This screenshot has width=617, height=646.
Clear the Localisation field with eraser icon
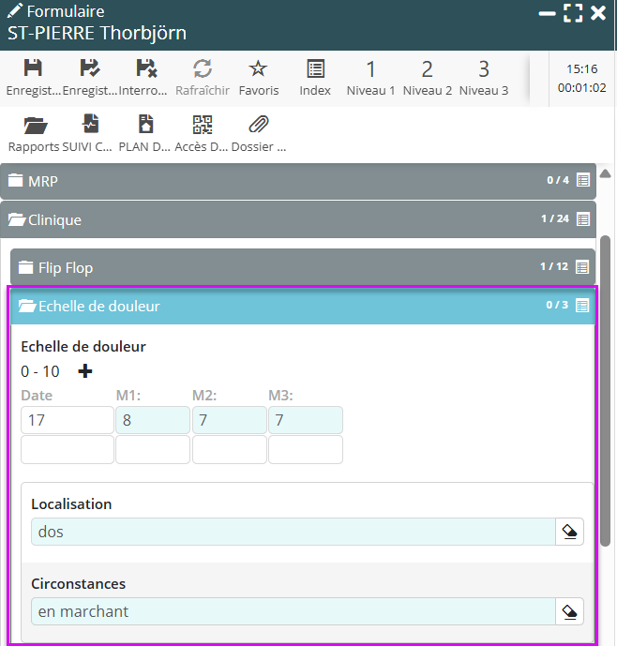[x=569, y=532]
